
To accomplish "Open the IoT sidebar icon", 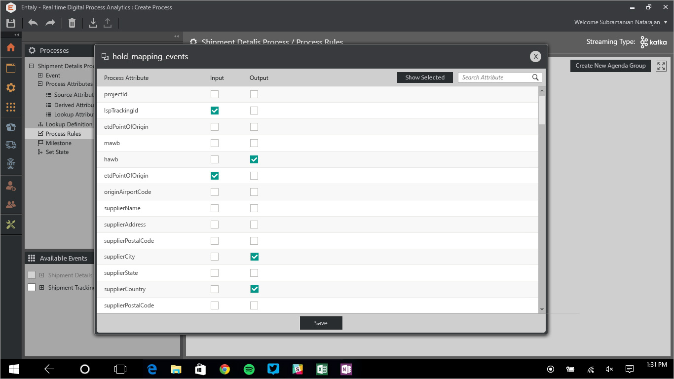I will [x=11, y=164].
